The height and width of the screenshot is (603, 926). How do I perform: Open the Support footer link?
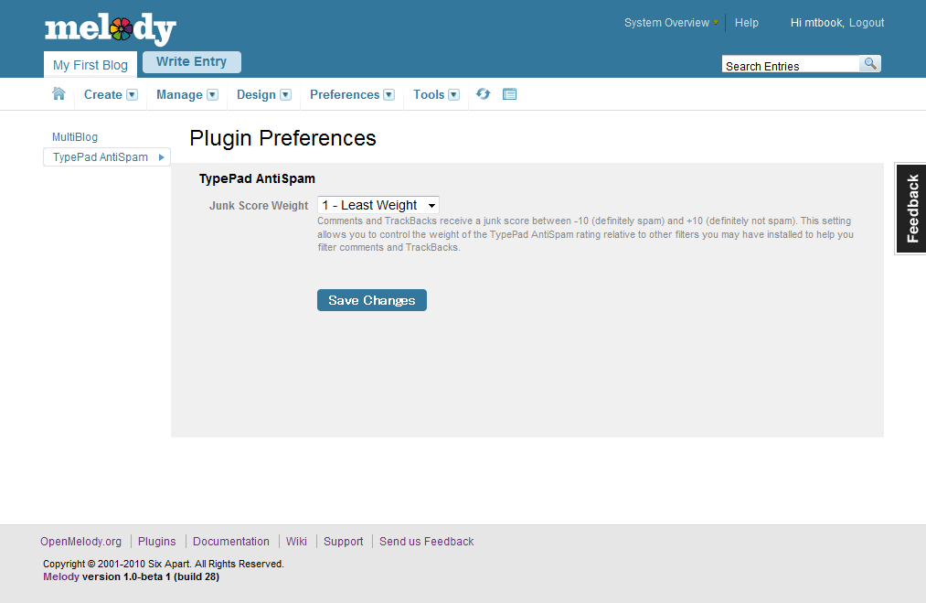[343, 542]
